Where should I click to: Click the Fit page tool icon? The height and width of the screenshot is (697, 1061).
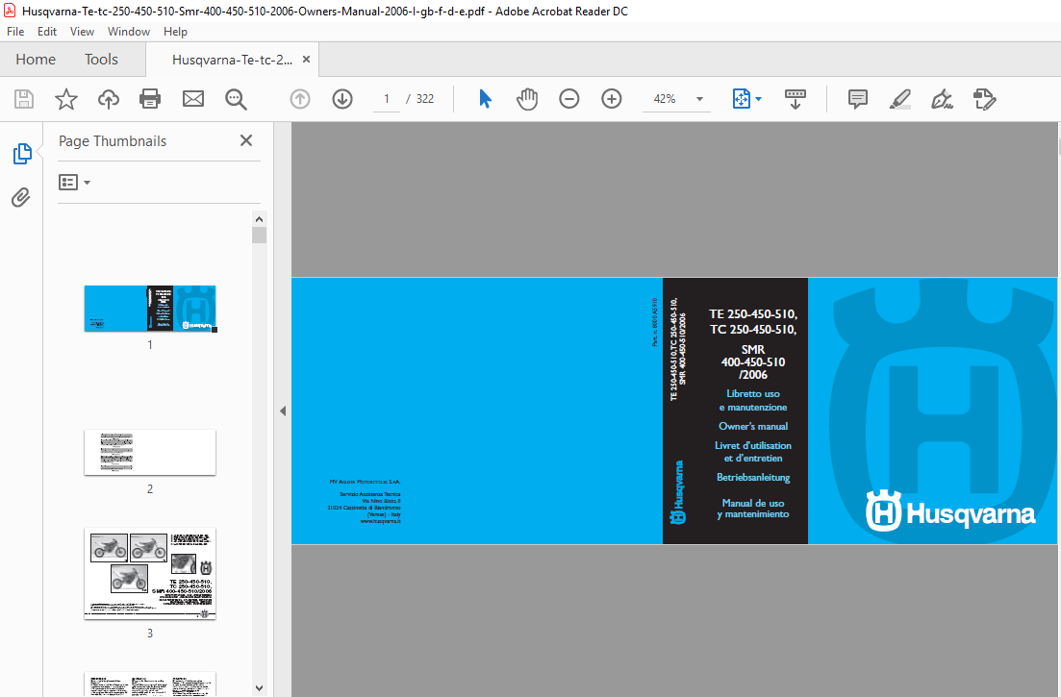click(741, 99)
